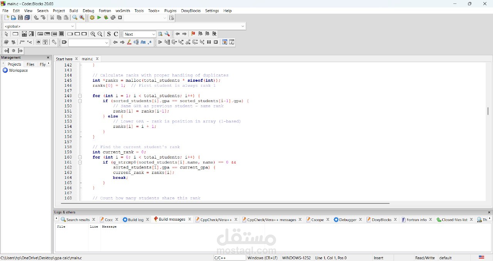
Task: Click the Open file folder icon
Action: coord(13,18)
